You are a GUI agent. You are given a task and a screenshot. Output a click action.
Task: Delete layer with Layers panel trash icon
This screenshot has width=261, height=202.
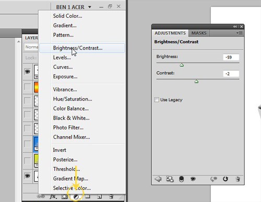[x=111, y=197]
